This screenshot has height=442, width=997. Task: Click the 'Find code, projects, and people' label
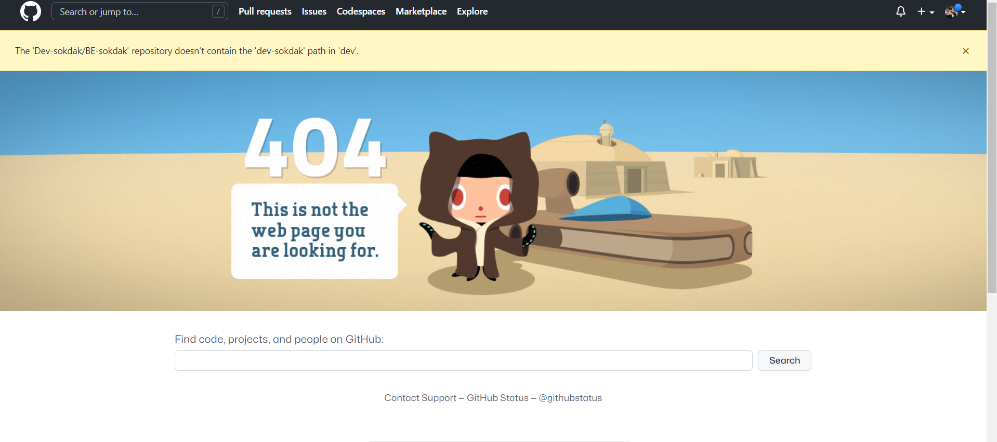pyautogui.click(x=279, y=339)
